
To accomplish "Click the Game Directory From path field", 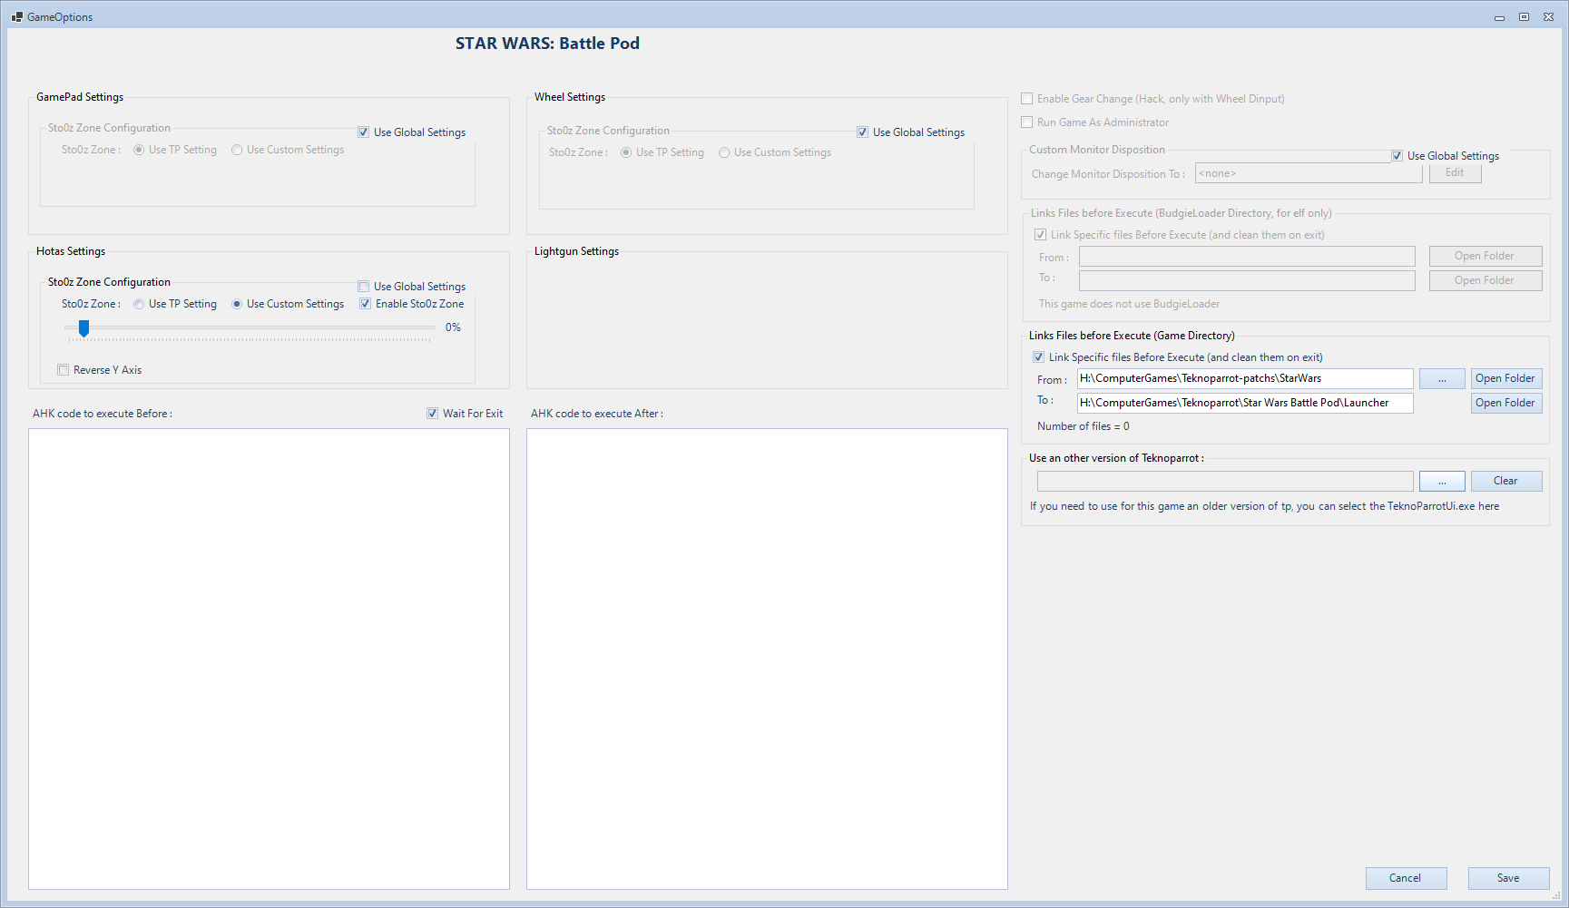I will click(1245, 378).
